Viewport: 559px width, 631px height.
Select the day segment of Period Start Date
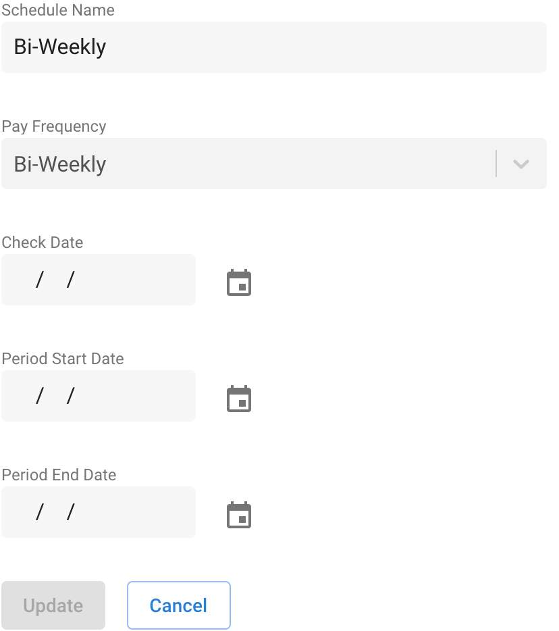tap(55, 396)
